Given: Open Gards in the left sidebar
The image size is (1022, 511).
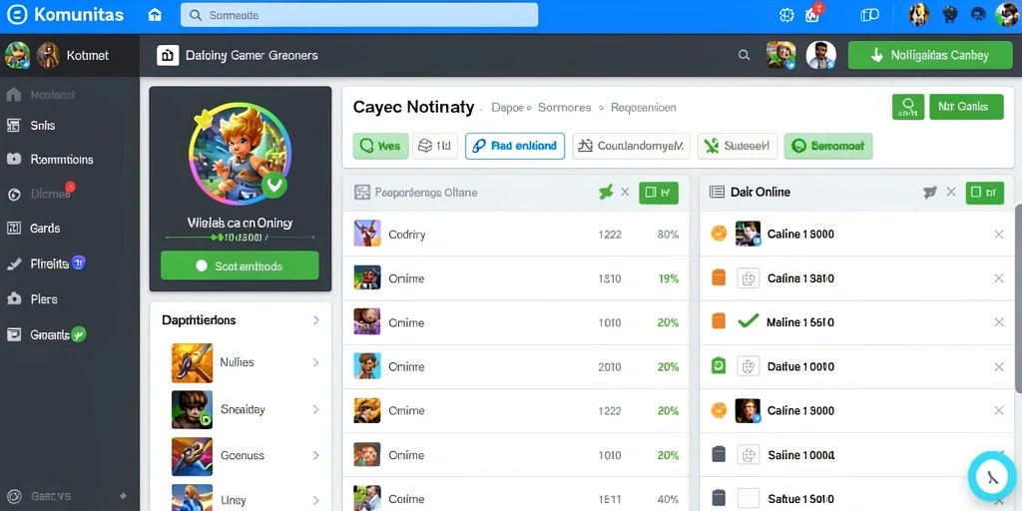Looking at the screenshot, I should coord(33,229).
